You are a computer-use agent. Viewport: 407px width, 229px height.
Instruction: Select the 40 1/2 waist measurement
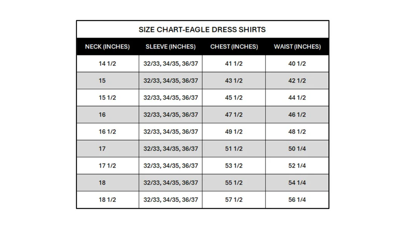[297, 64]
